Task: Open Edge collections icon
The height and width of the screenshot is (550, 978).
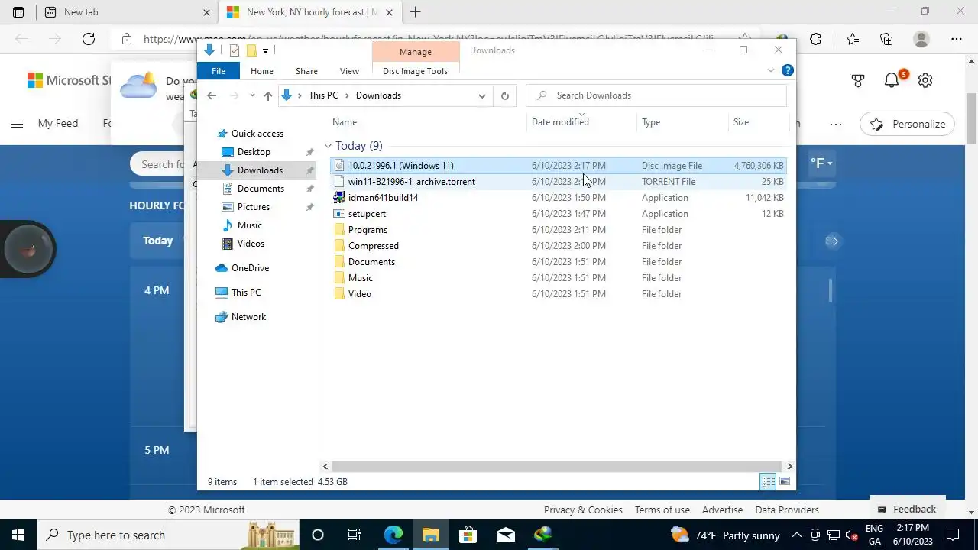Action: [886, 39]
